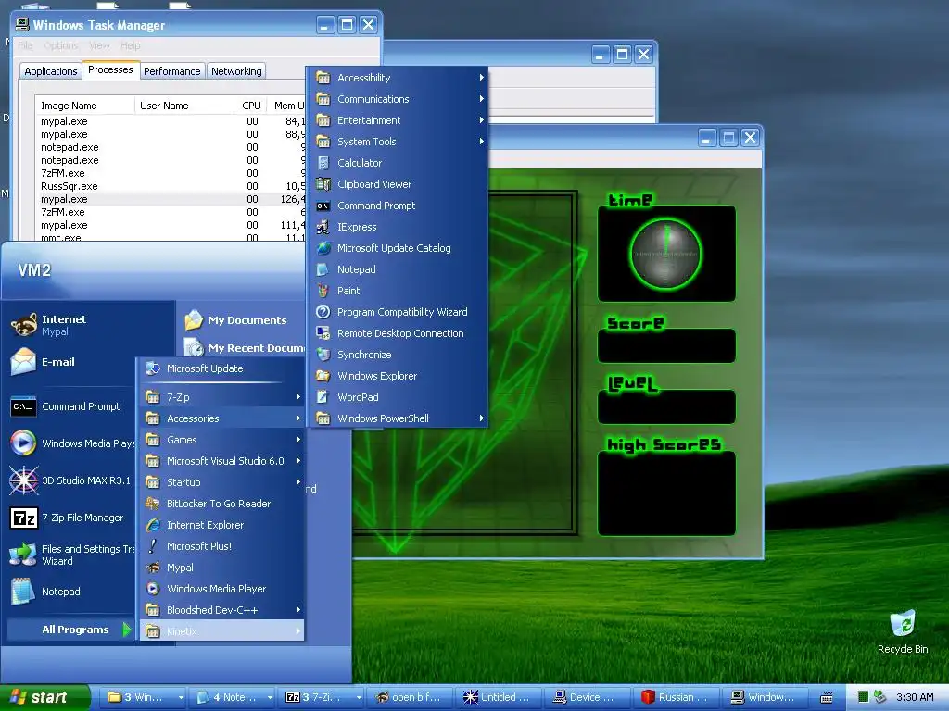Screen dimensions: 949x711
Task: Sort processes by CPU column
Action: (250, 106)
